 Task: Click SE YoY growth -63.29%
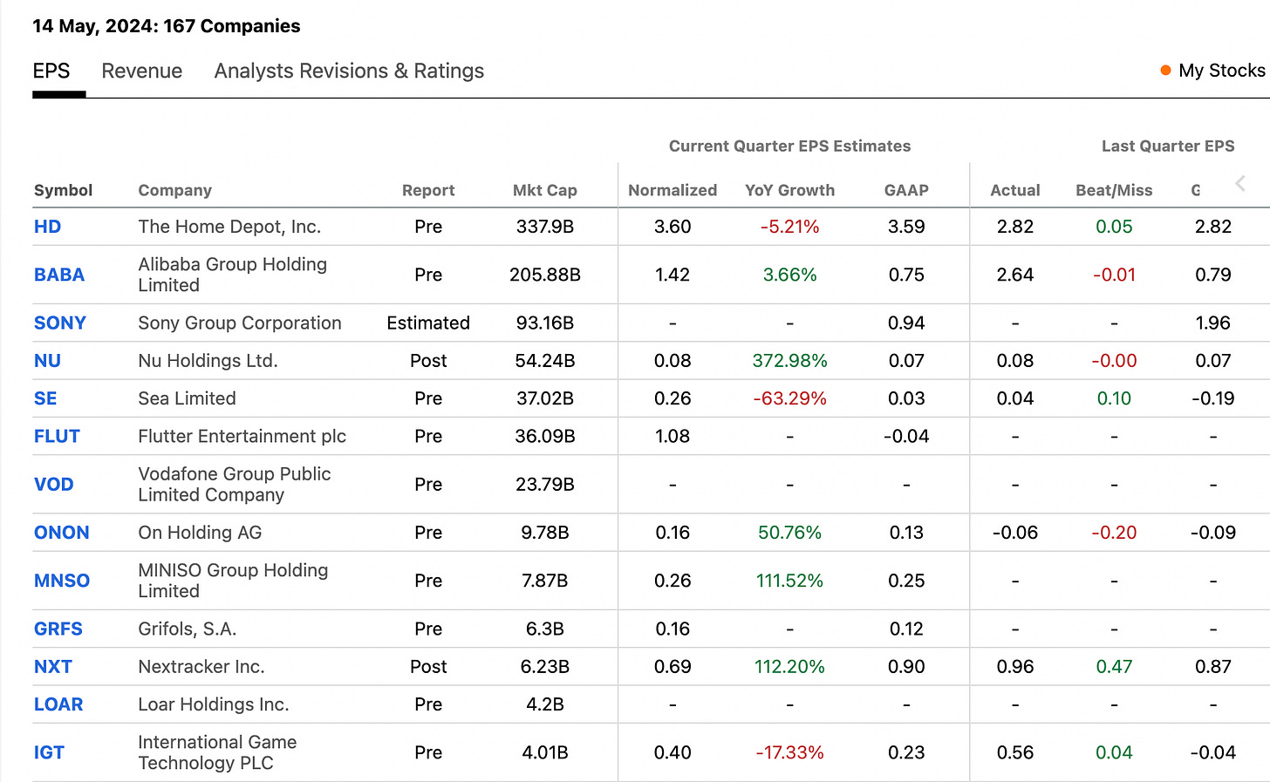tap(790, 398)
